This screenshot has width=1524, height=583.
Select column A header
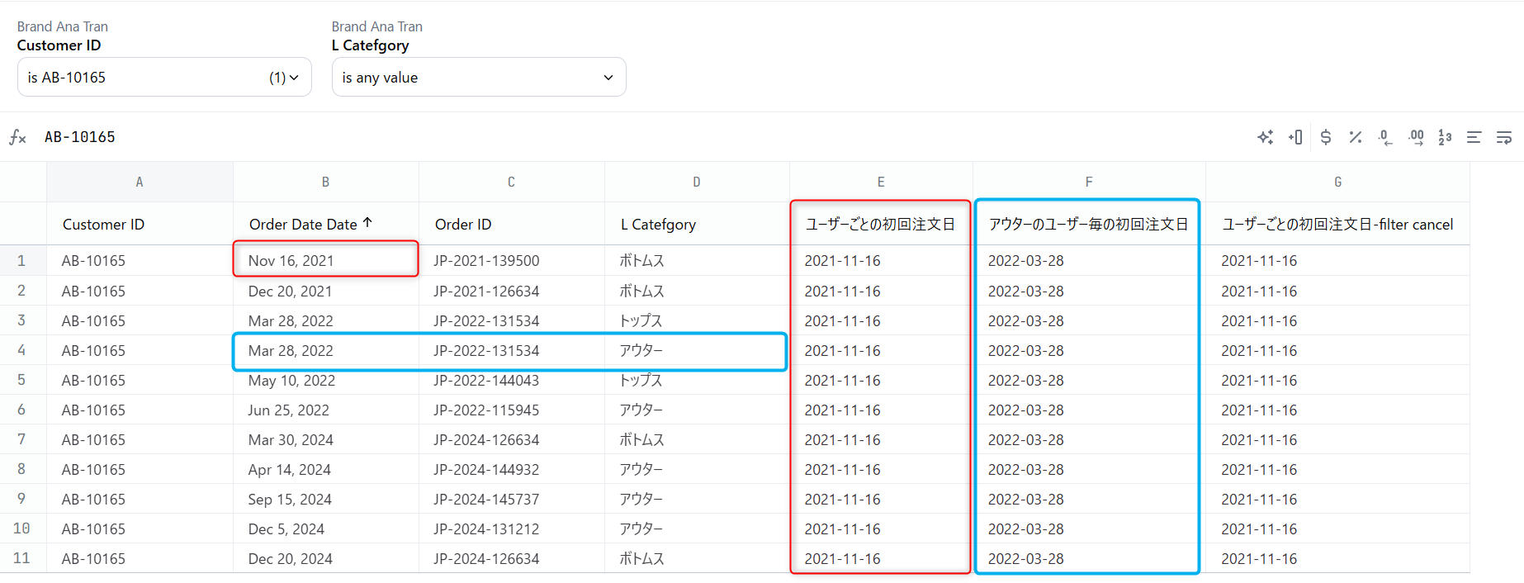[140, 182]
